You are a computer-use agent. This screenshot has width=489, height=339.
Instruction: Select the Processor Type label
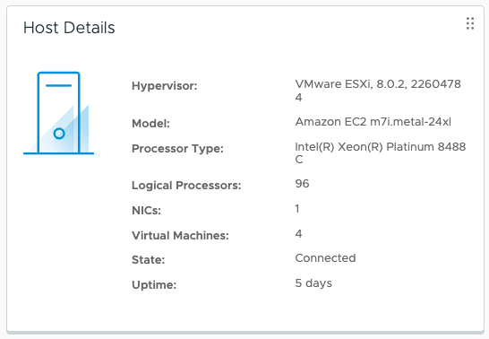click(x=177, y=149)
